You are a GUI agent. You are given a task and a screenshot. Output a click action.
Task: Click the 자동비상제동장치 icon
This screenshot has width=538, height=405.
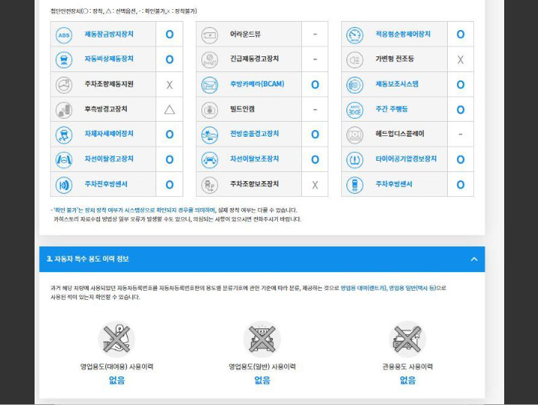coord(64,59)
